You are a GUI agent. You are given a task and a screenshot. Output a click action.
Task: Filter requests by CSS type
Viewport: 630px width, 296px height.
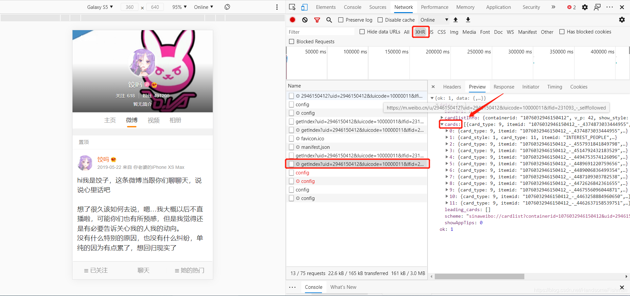(442, 32)
